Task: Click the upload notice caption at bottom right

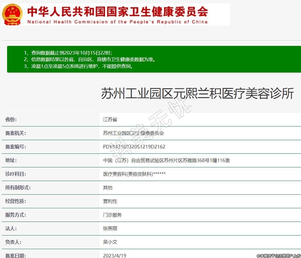Action: (x=278, y=256)
